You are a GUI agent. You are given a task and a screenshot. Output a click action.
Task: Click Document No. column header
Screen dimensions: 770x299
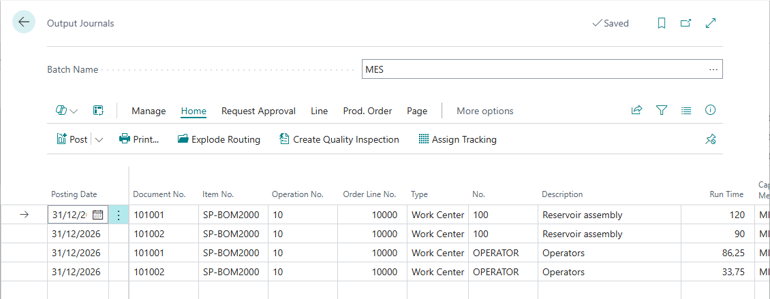(x=159, y=194)
